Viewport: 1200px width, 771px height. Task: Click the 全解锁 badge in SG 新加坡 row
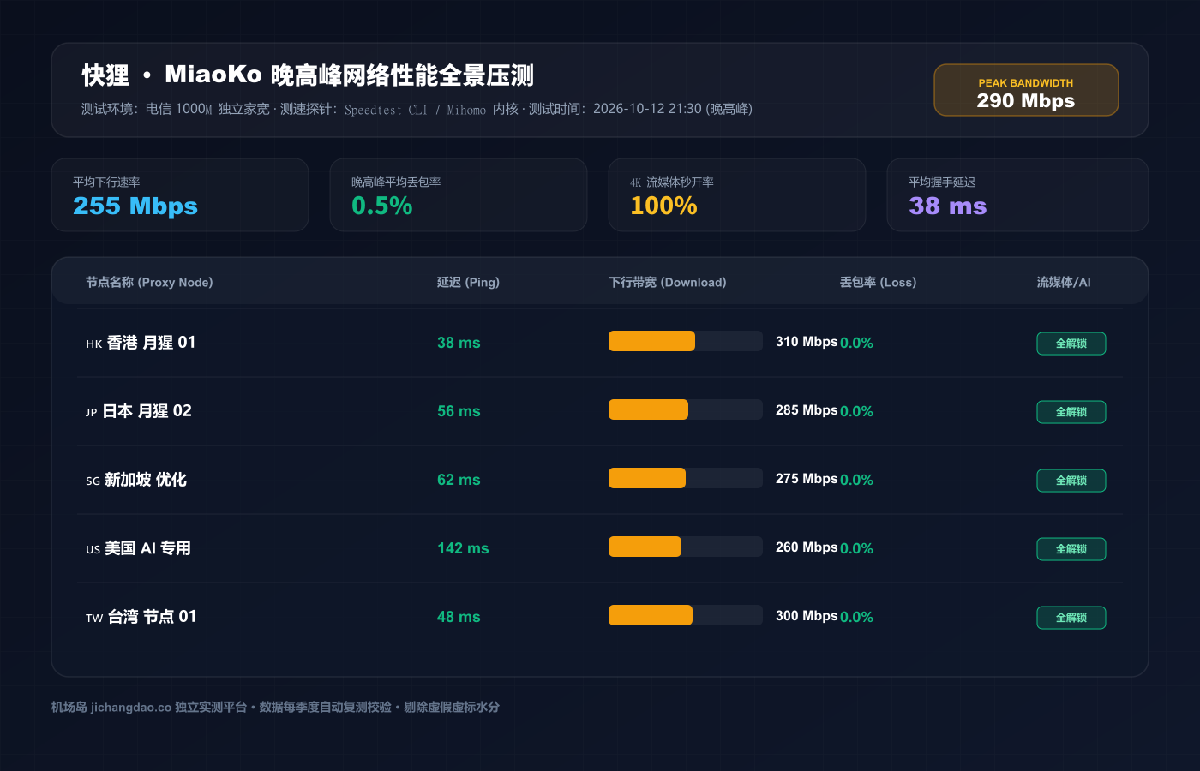click(x=1071, y=481)
